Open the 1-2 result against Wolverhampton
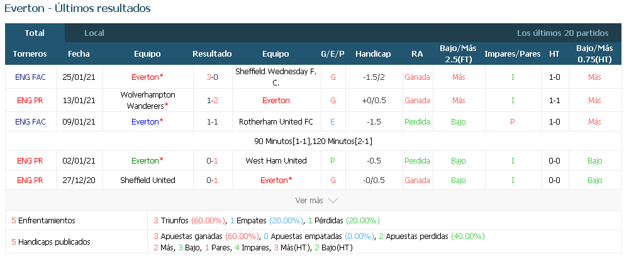The width and height of the screenshot is (624, 256). (x=212, y=101)
